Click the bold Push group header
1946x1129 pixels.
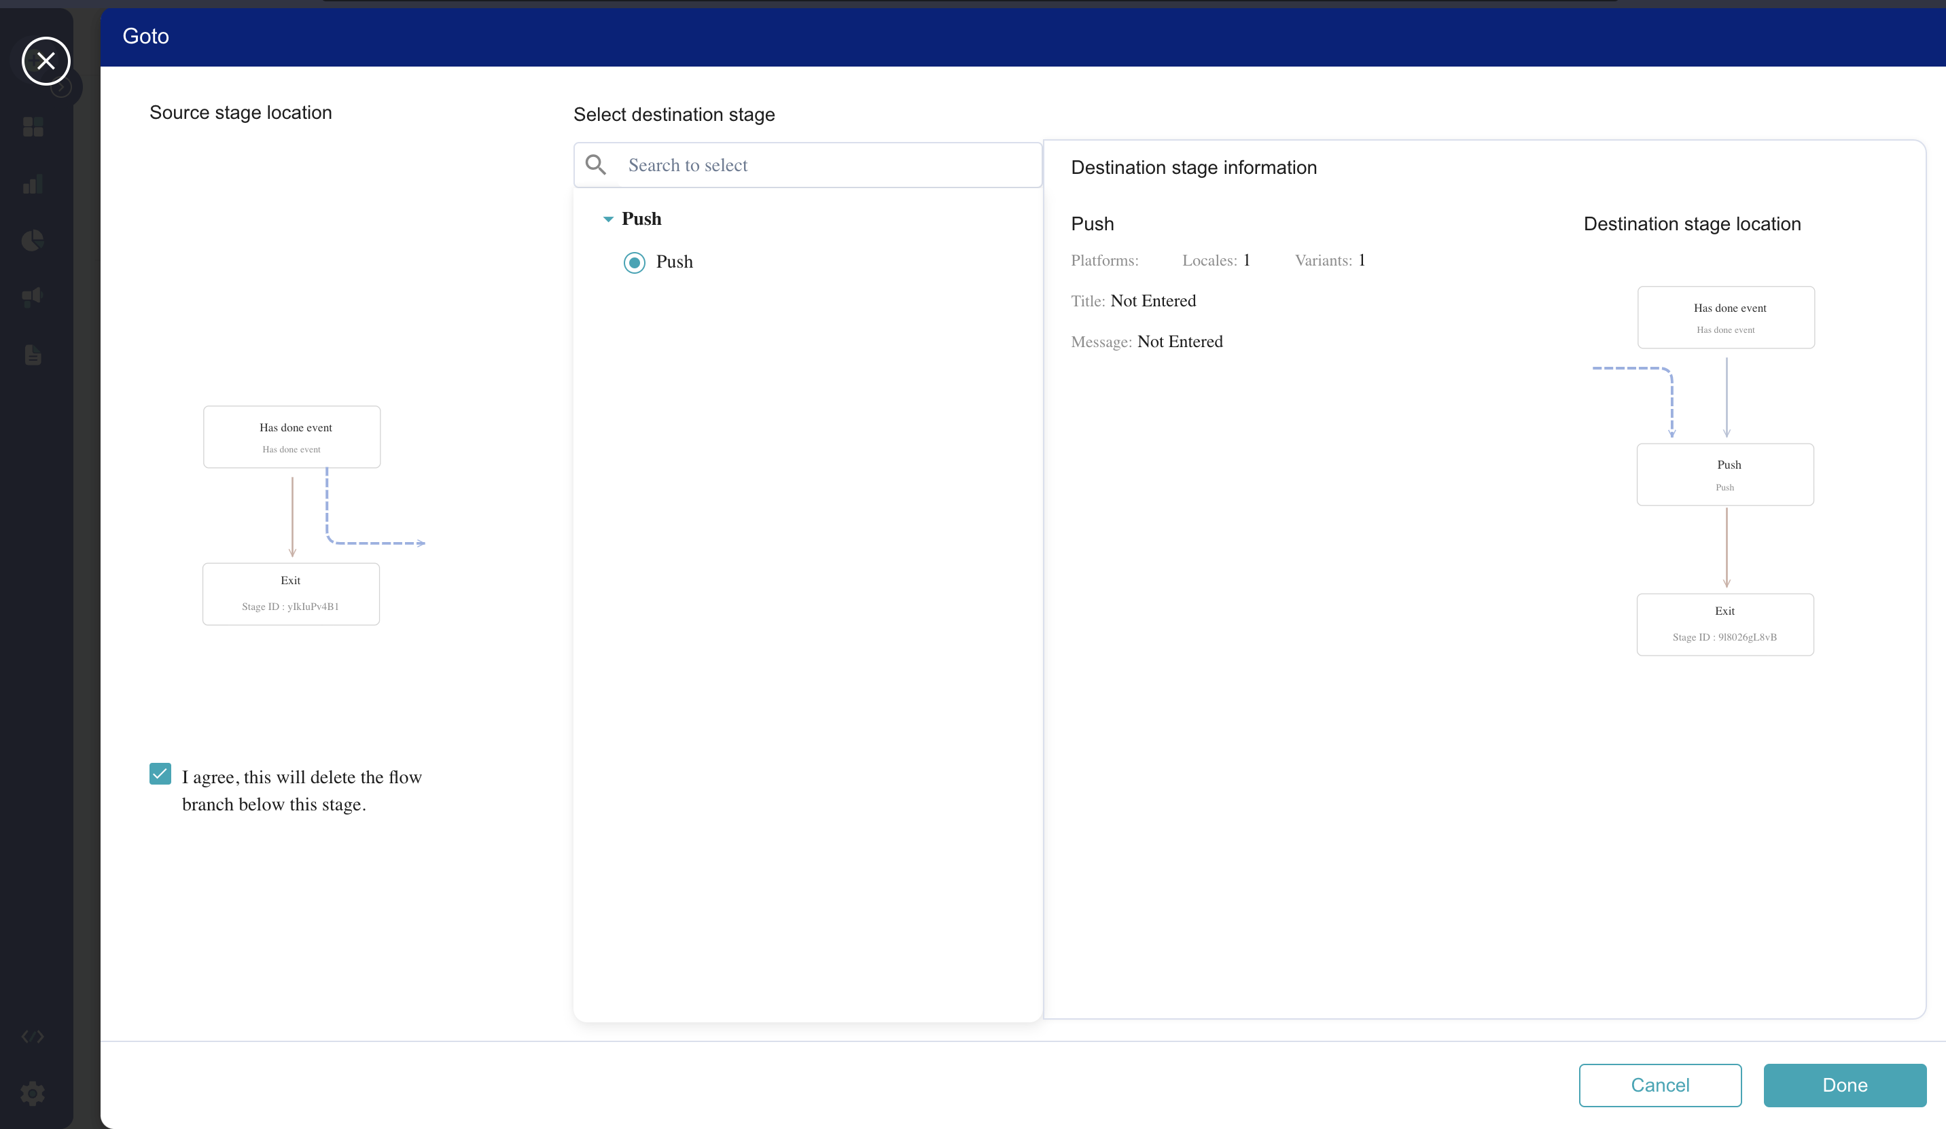(641, 219)
